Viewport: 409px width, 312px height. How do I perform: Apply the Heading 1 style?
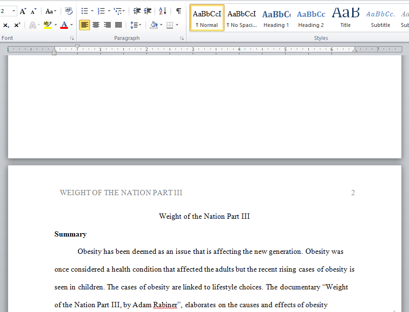(276, 18)
